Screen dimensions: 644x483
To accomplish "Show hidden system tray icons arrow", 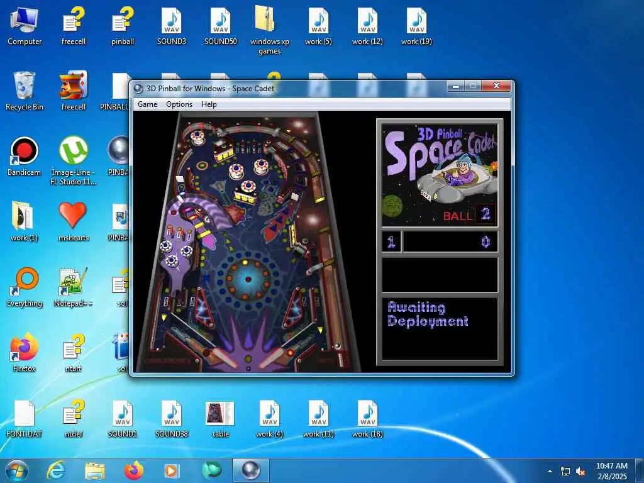I will [x=550, y=470].
